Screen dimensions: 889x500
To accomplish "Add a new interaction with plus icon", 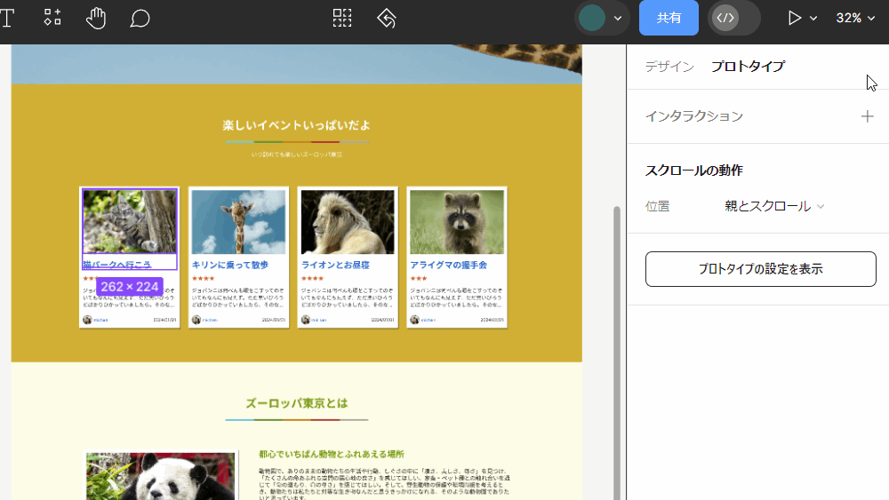I will (x=867, y=116).
